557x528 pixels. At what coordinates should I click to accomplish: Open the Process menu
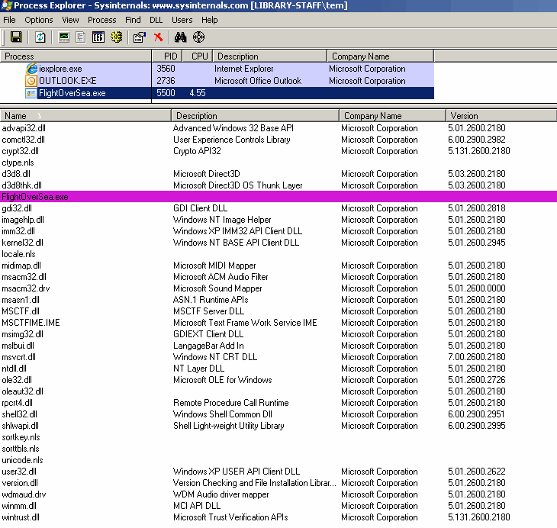tap(102, 20)
